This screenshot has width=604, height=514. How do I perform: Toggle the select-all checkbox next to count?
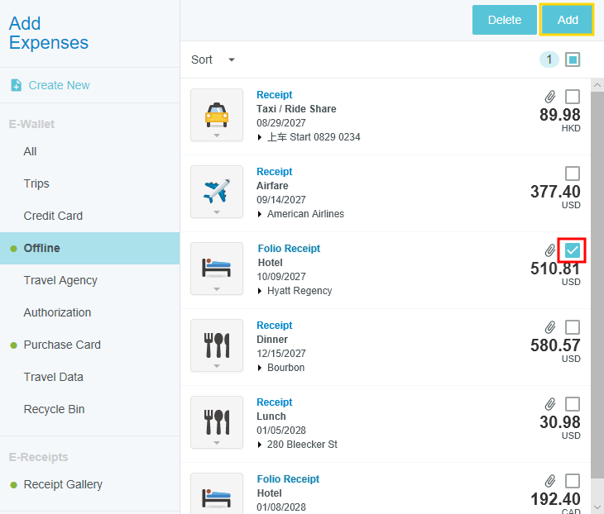point(573,59)
